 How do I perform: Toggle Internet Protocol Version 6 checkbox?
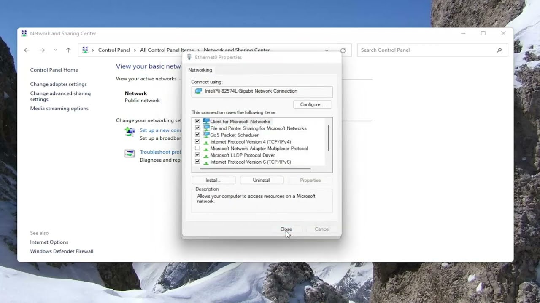pyautogui.click(x=197, y=162)
